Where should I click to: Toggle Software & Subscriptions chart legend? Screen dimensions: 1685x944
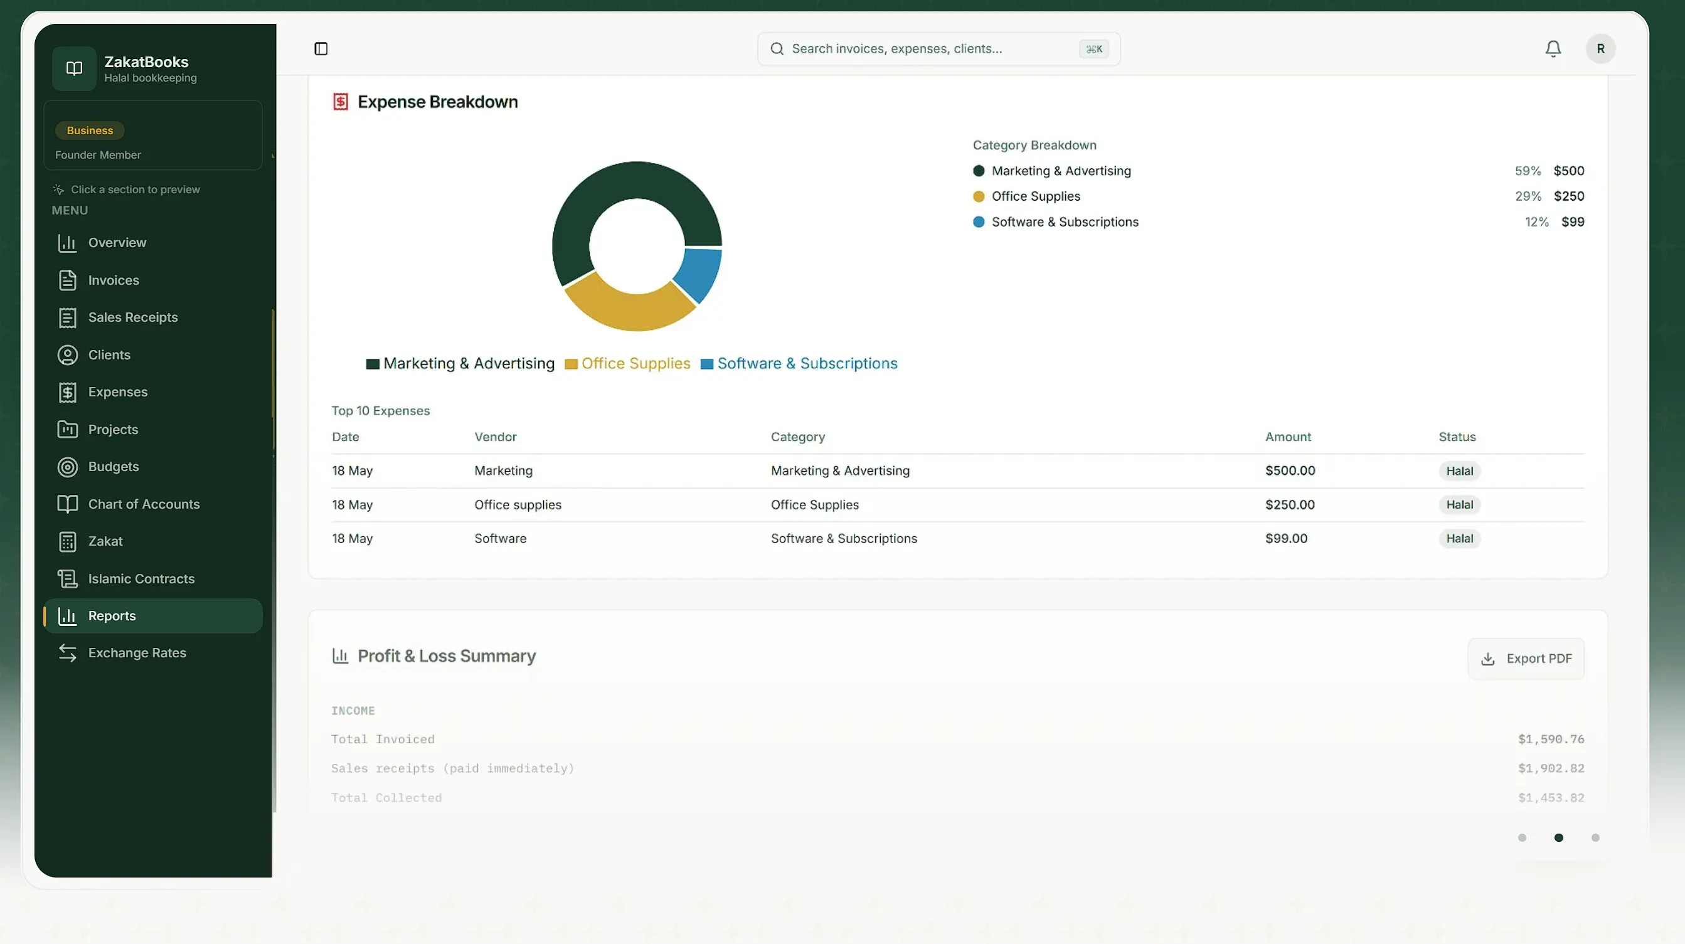coord(799,364)
